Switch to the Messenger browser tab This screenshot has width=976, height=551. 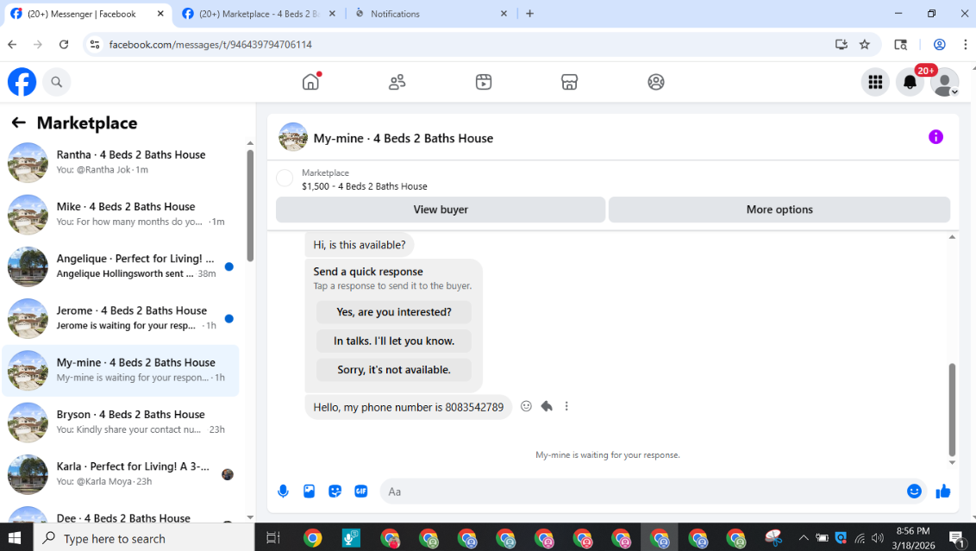pyautogui.click(x=82, y=14)
